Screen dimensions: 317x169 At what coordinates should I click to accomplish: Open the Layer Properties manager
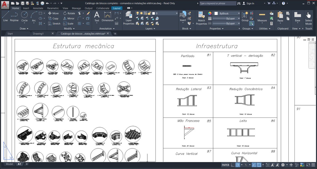[129, 18]
